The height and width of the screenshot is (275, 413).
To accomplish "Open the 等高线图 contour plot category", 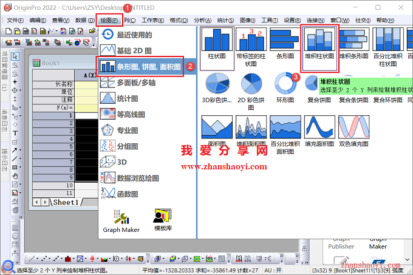I will click(147, 115).
